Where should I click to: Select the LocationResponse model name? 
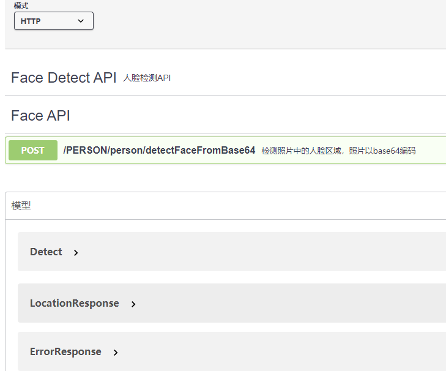75,303
